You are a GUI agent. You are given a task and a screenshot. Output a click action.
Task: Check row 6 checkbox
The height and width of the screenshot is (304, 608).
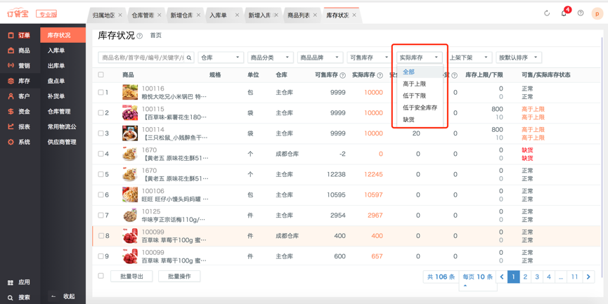(x=101, y=194)
